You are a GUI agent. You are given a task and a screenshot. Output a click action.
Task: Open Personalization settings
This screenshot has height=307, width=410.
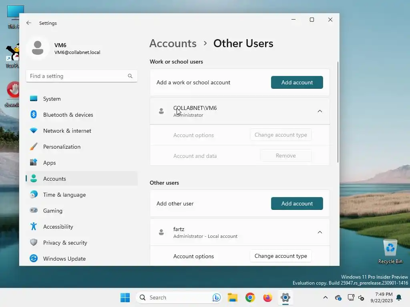click(x=82, y=146)
